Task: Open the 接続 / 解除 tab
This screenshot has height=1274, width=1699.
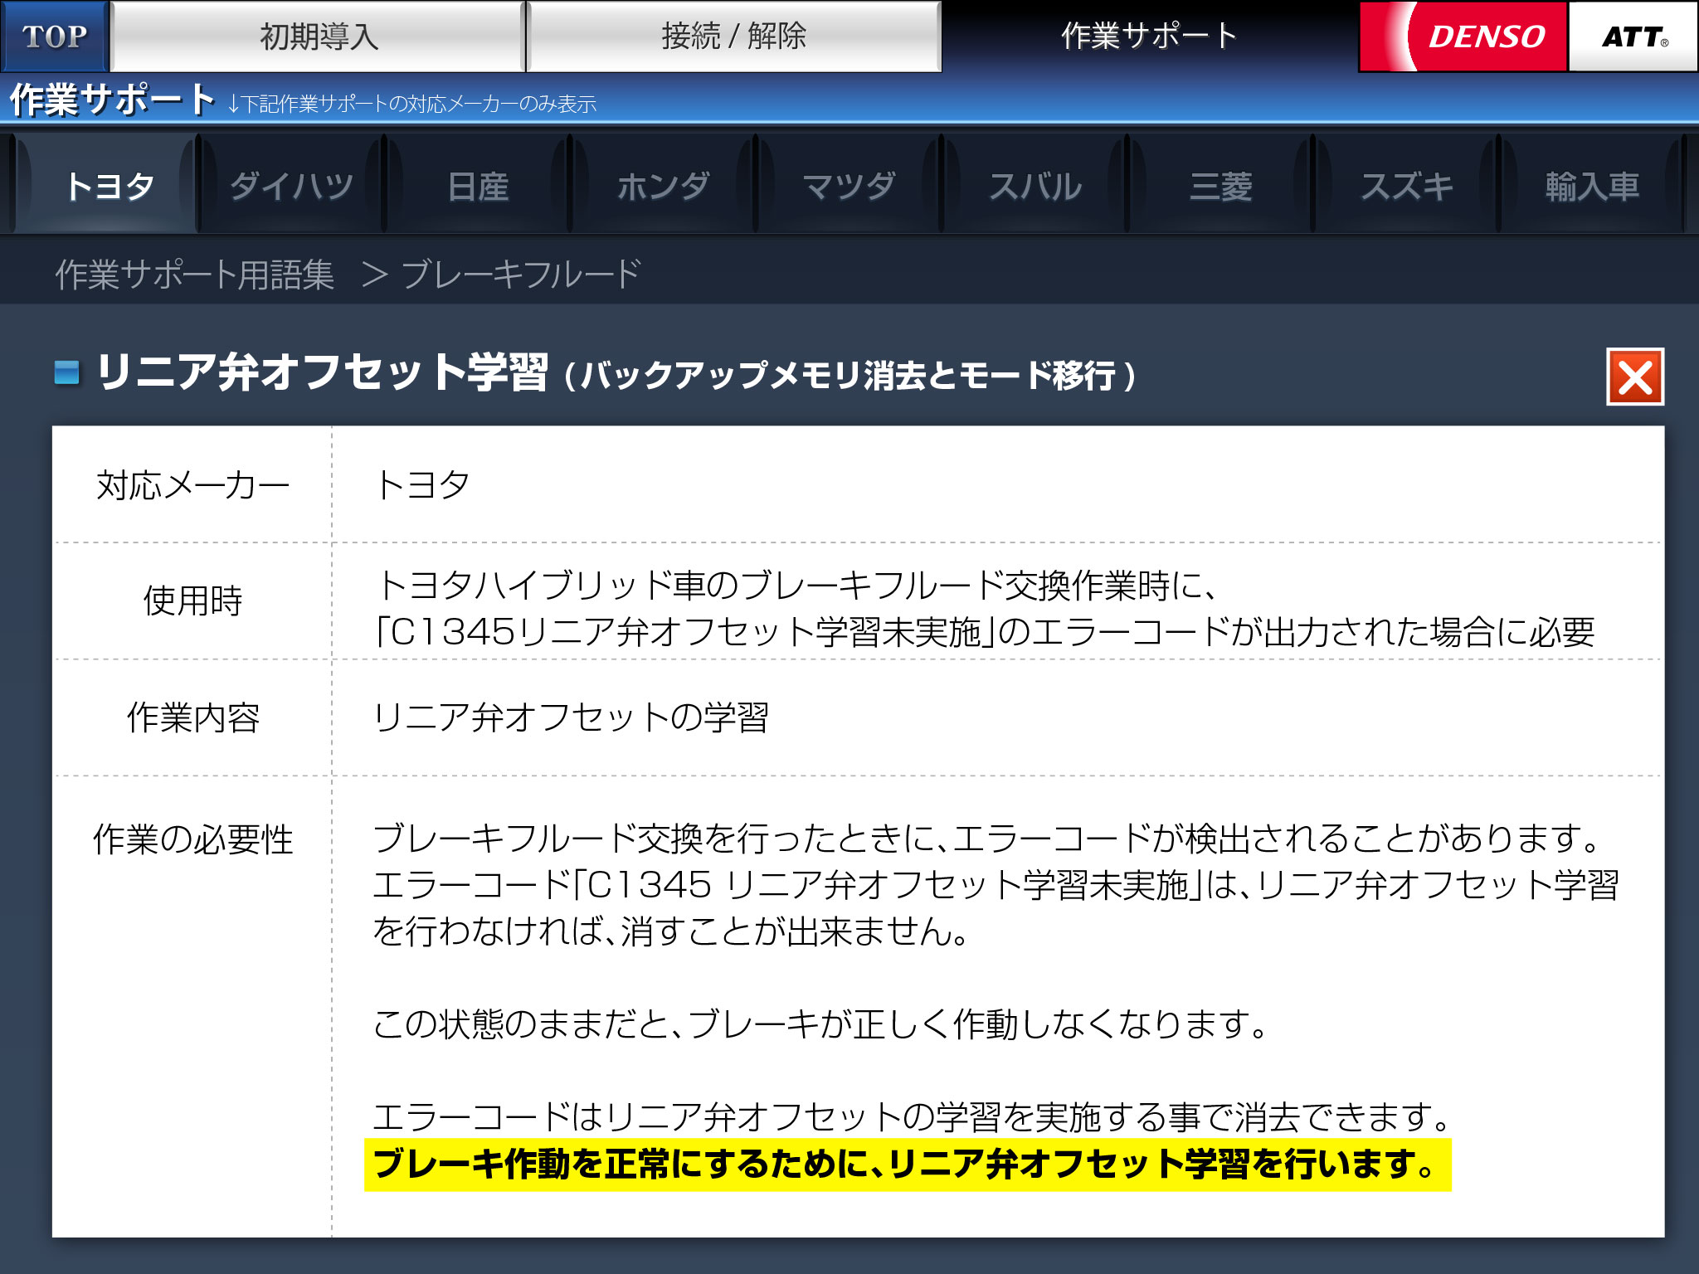Action: pos(733,36)
